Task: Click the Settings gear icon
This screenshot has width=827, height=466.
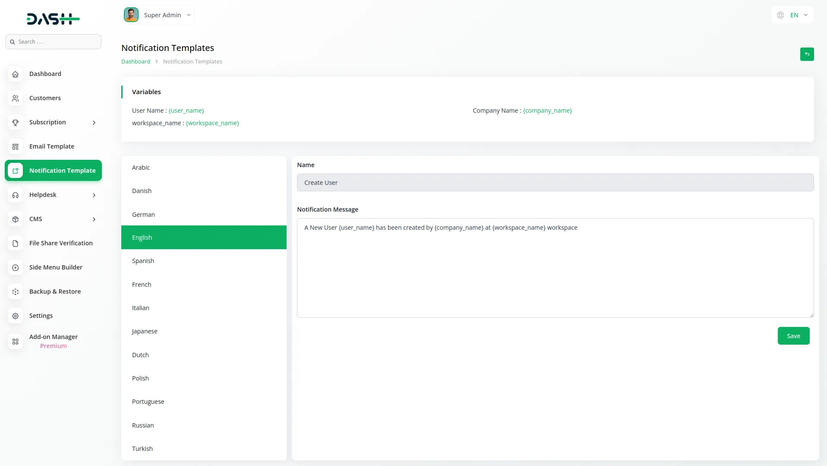Action: click(x=16, y=316)
